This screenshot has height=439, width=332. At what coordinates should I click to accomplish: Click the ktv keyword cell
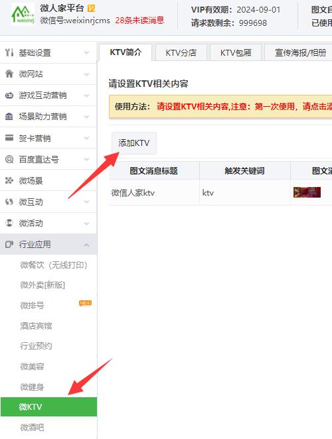(245, 192)
